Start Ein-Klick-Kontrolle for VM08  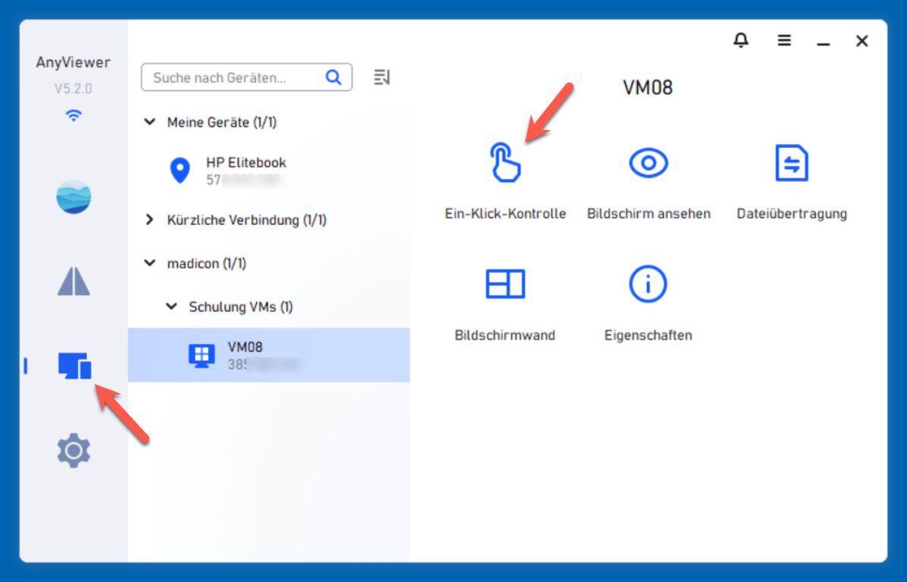pyautogui.click(x=505, y=163)
